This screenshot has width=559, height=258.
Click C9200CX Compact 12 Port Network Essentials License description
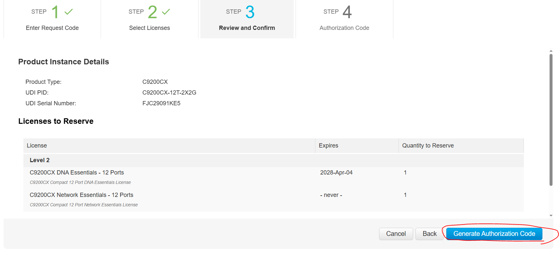click(x=84, y=205)
